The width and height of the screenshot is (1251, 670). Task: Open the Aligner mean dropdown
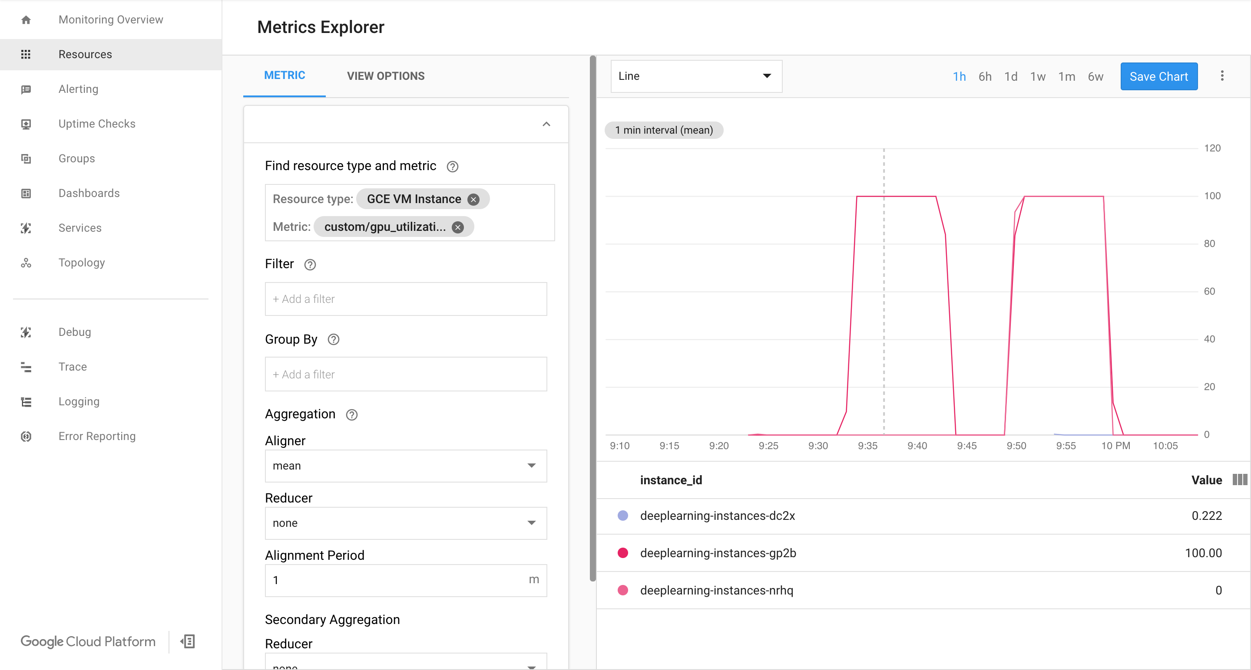pos(404,464)
